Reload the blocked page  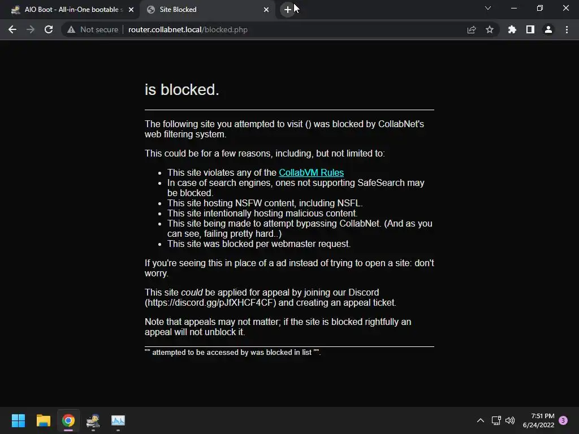[x=49, y=29]
